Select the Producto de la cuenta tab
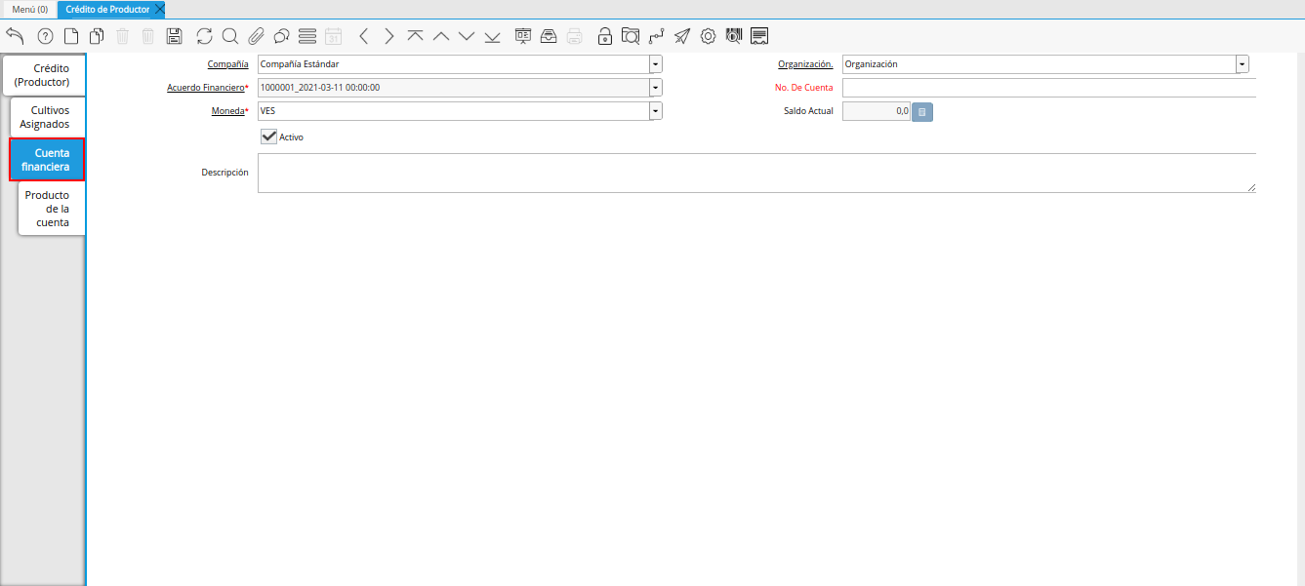This screenshot has height=586, width=1305. pos(48,209)
